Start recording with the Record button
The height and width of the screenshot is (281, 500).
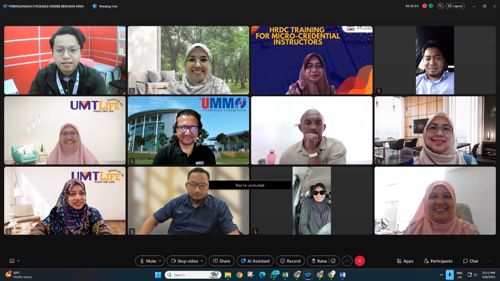click(290, 261)
